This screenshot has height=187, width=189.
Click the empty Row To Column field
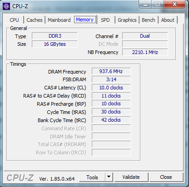[x=111, y=153]
